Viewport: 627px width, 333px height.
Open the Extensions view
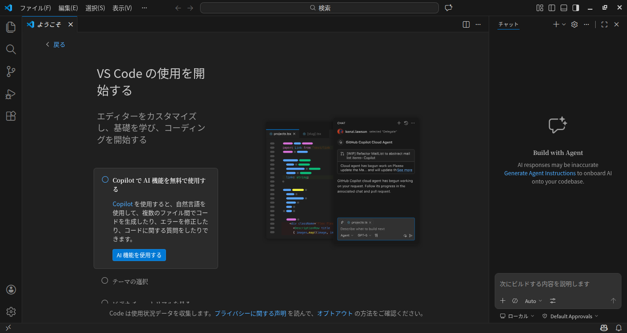point(11,116)
